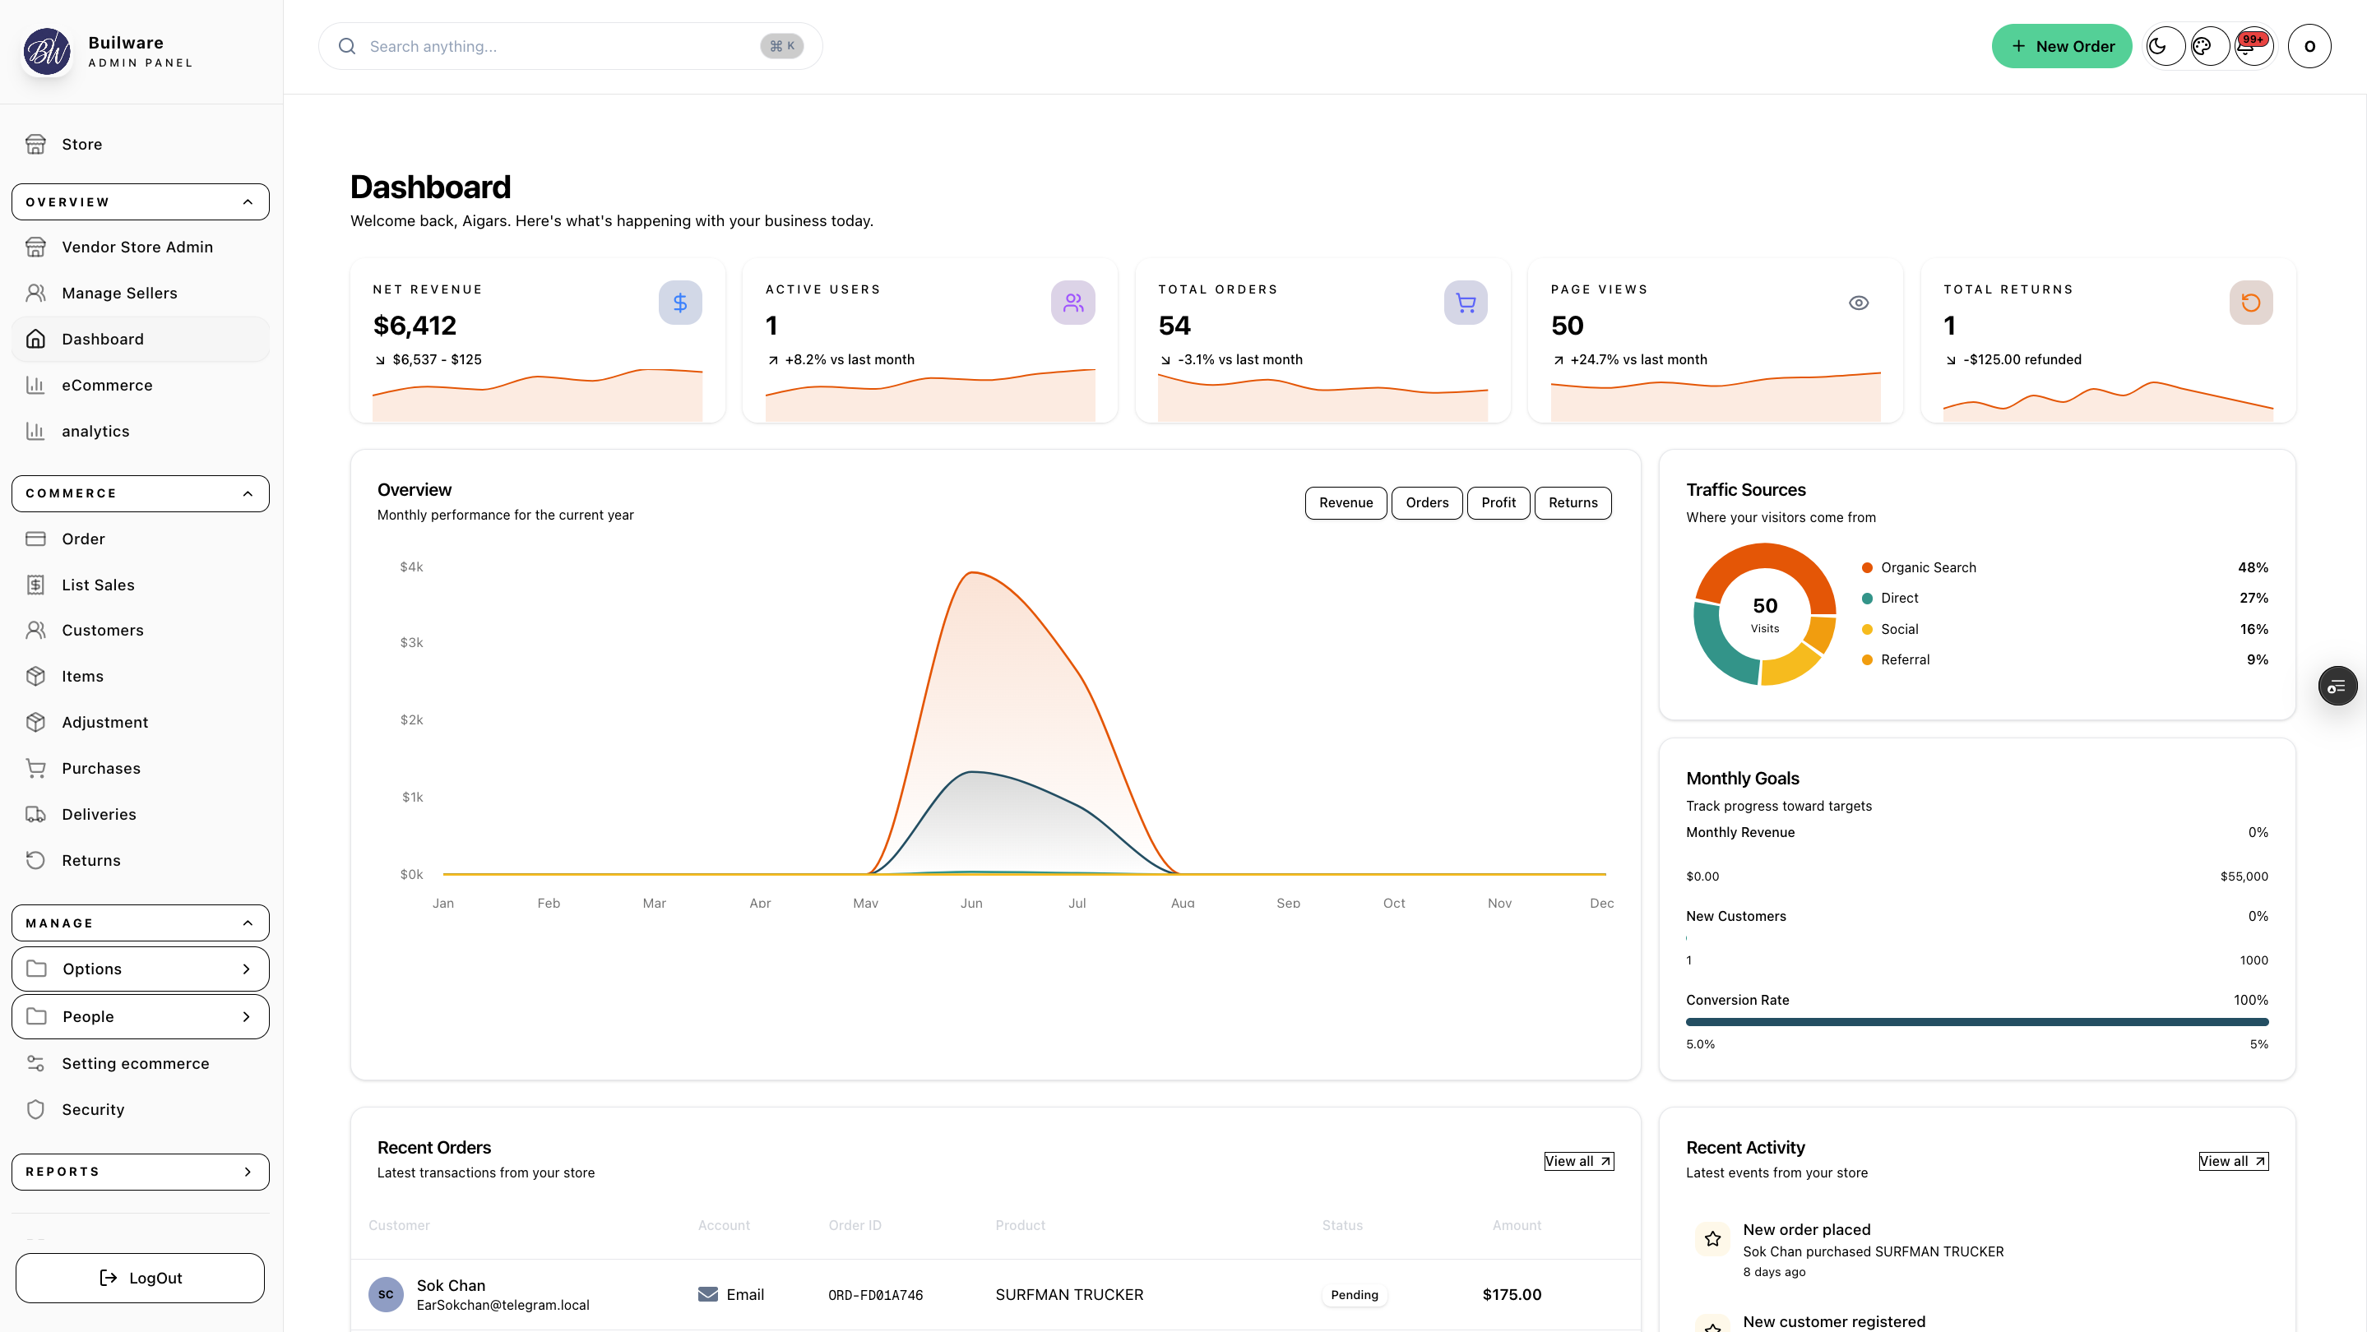The height and width of the screenshot is (1332, 2367).
Task: Open the Security sidebar item
Action: 141,1110
